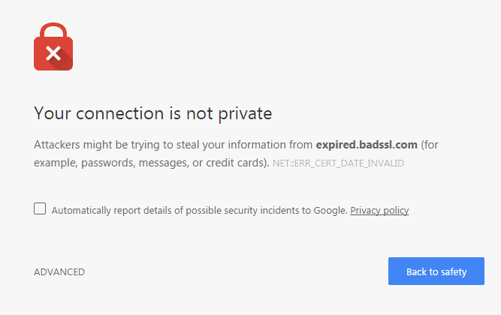Open the Privacy policy link
Screen dimensions: 501x315
(x=379, y=211)
